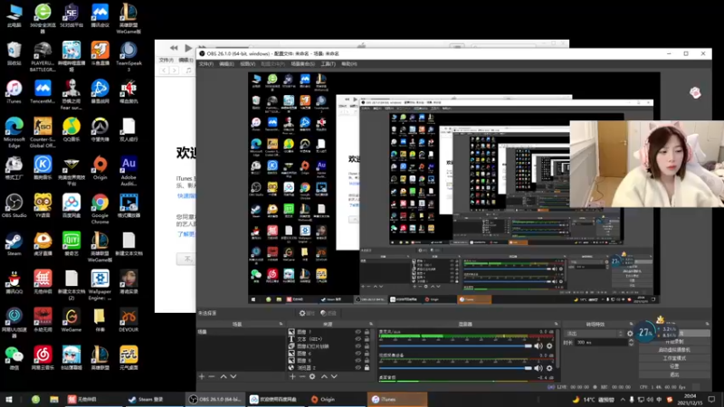Click iTunes play button in background window

click(x=188, y=48)
